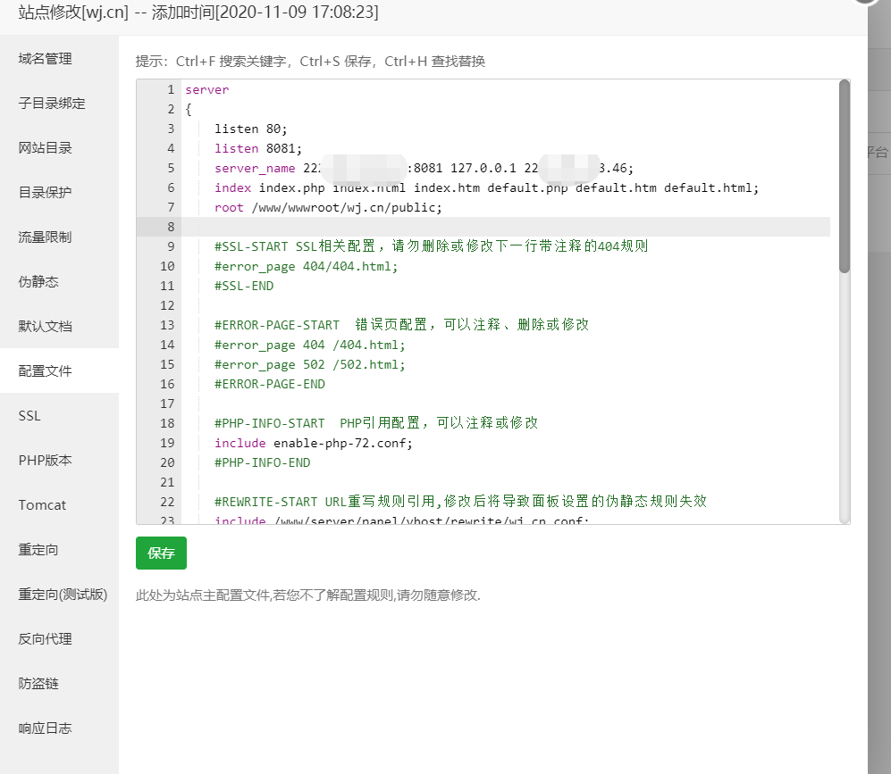The width and height of the screenshot is (891, 774).
Task: Click line number 21 in gutter
Action: [x=167, y=482]
